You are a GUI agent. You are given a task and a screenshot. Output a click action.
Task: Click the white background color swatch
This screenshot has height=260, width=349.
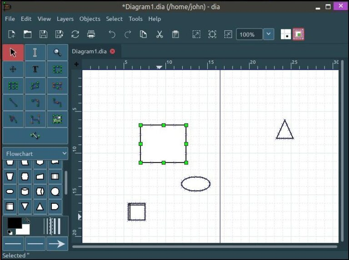tap(25, 231)
